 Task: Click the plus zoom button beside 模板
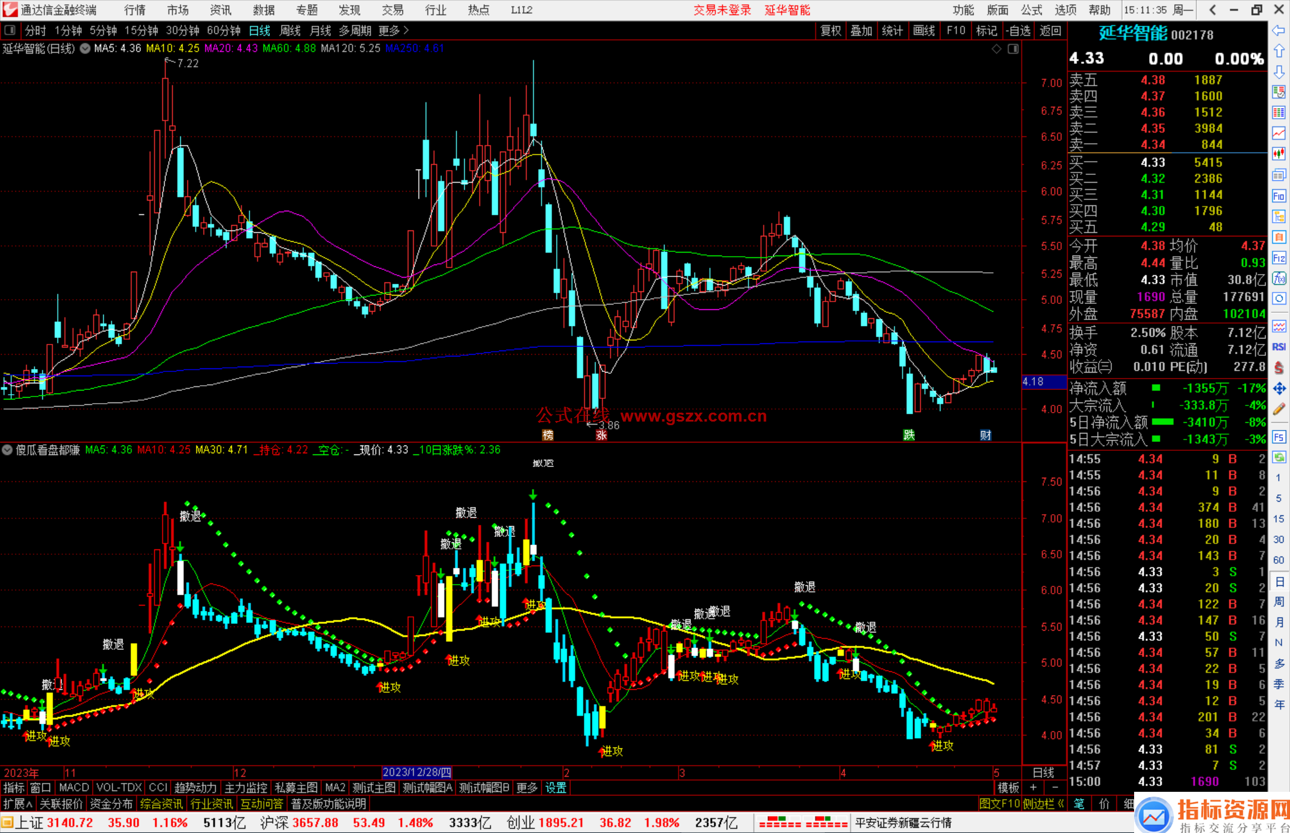[1034, 788]
